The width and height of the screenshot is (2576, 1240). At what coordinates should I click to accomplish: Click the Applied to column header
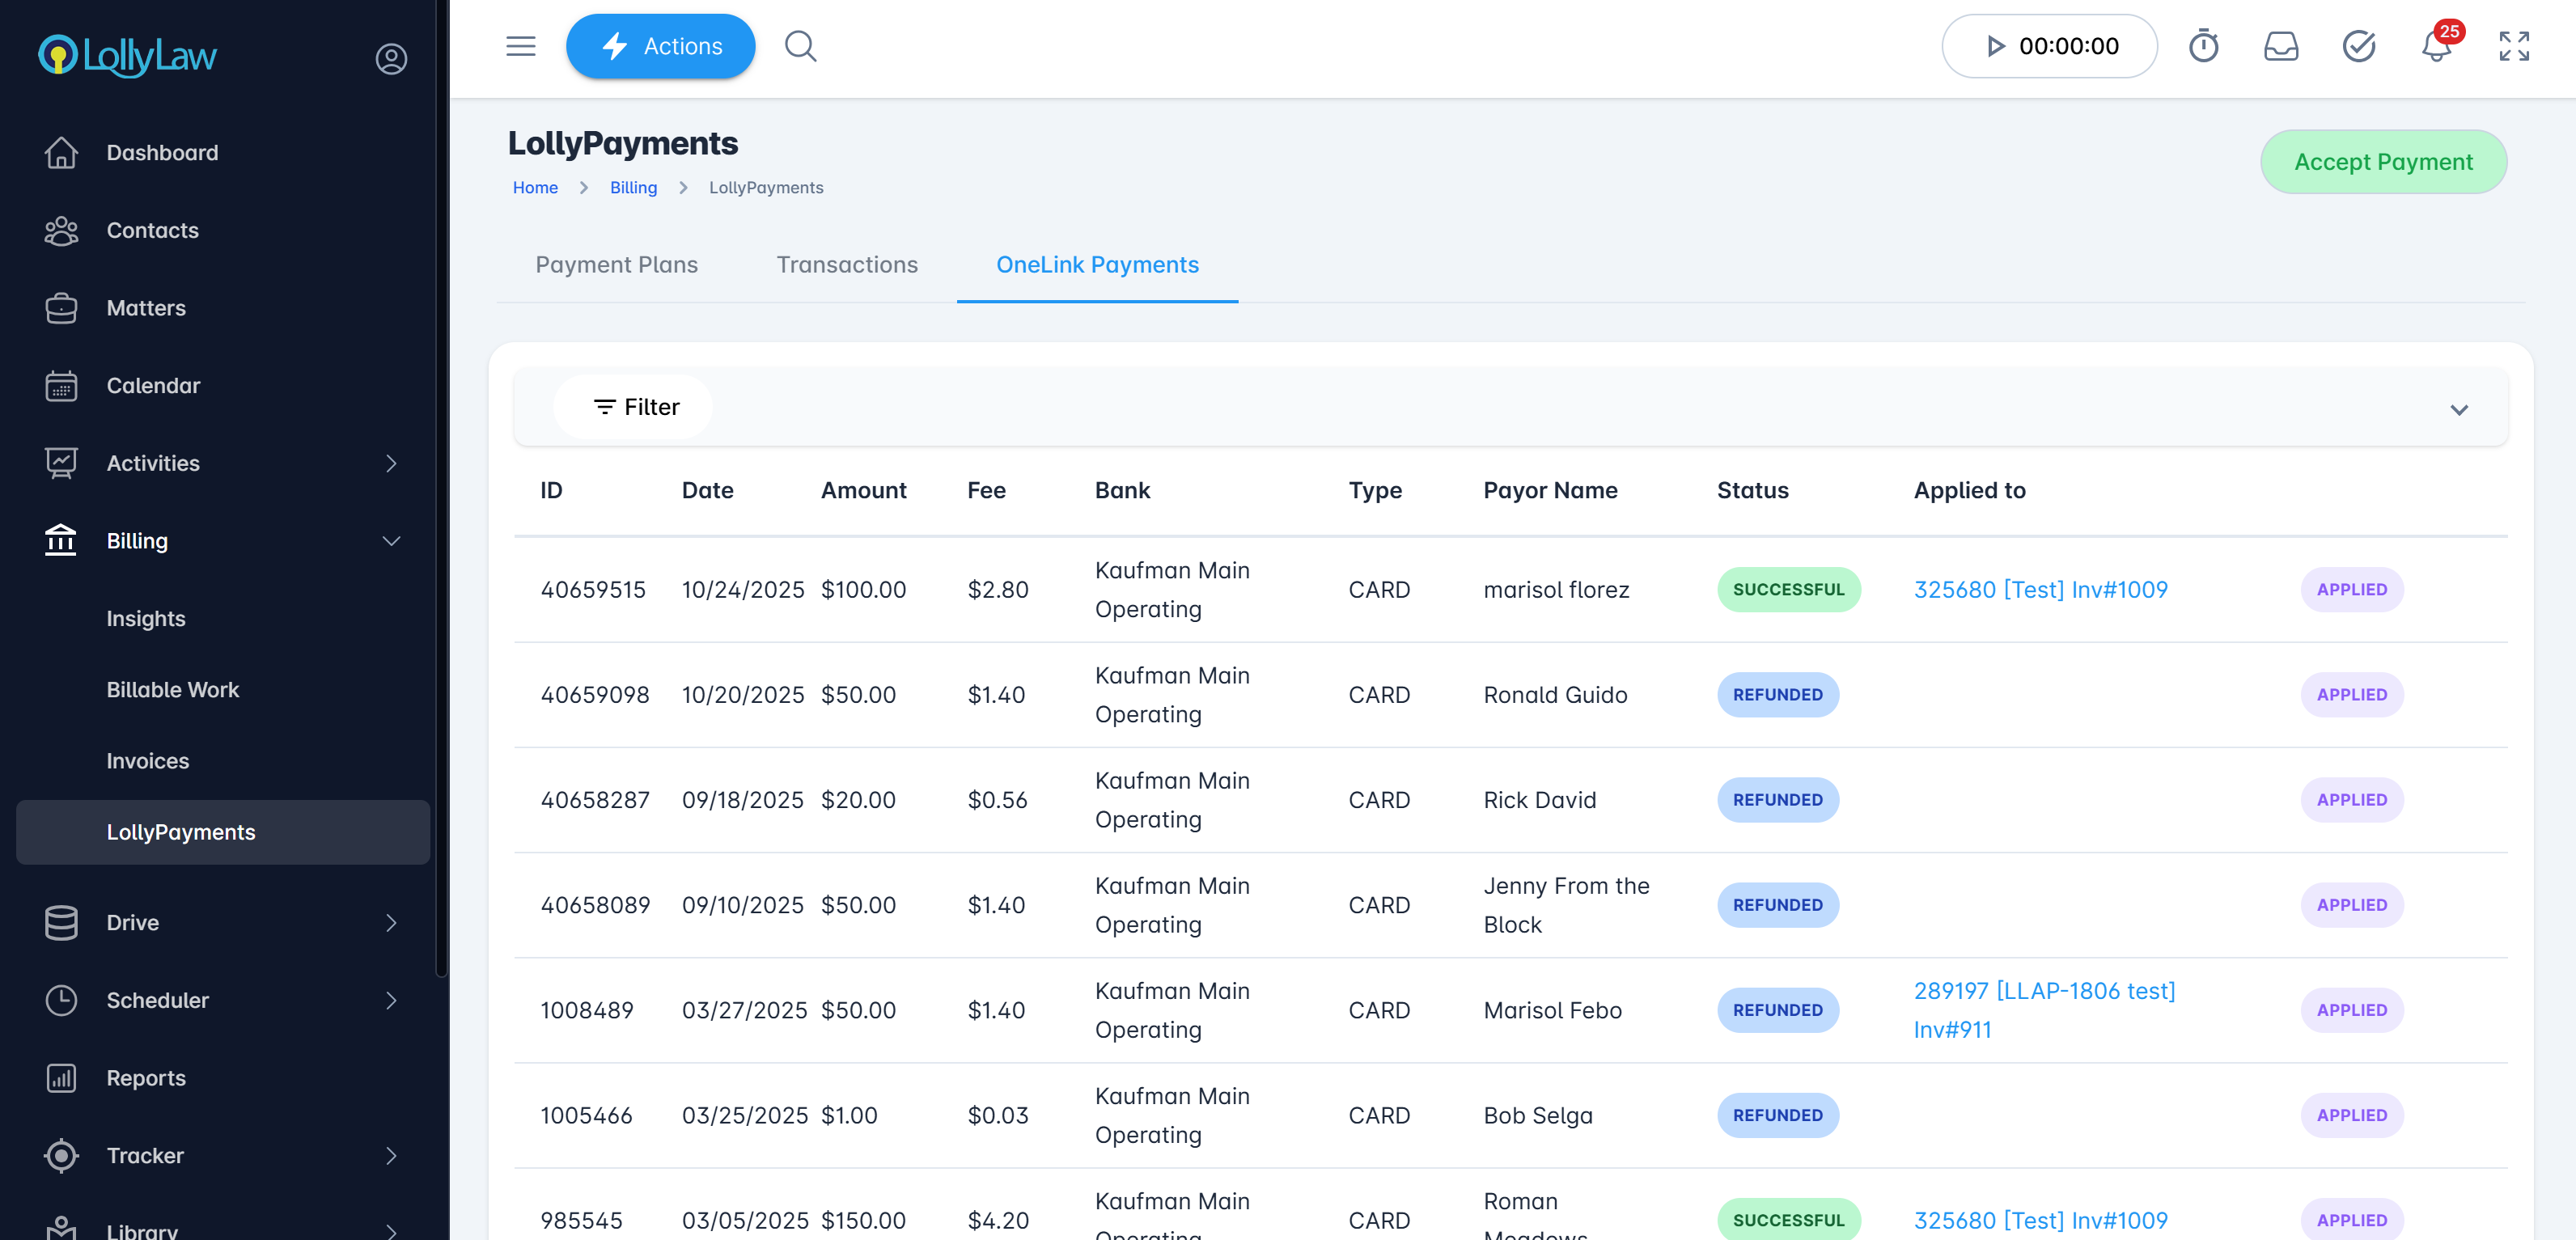pos(1969,490)
